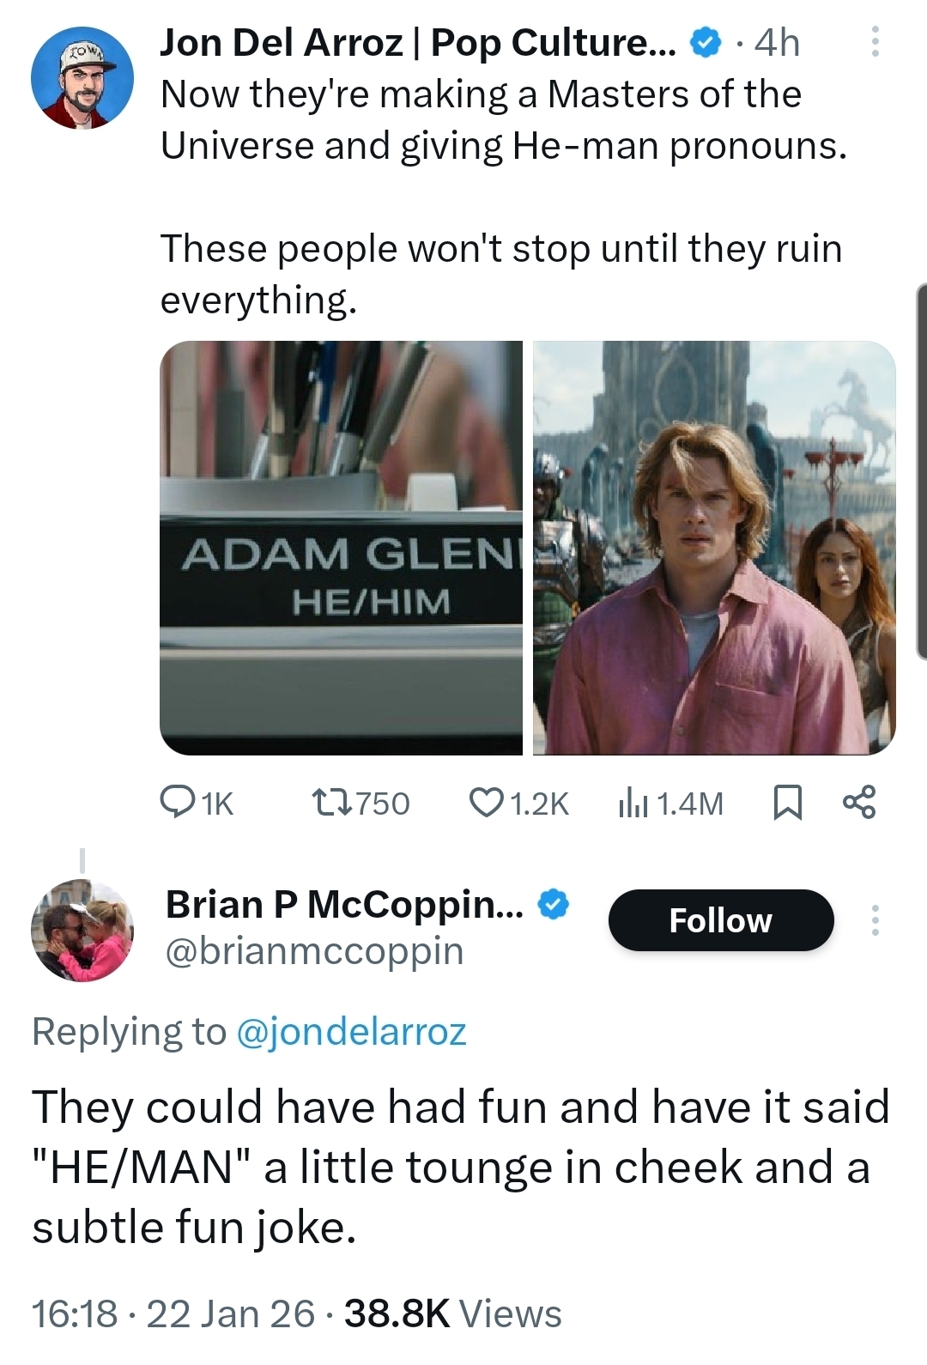Open the Adam Glenn nameplate image
The width and height of the screenshot is (927, 1365).
click(341, 548)
